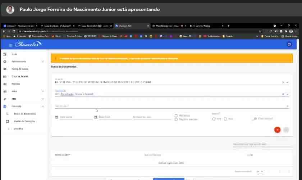The width and height of the screenshot is (302, 180).
Task: Open Início from the sidebar
Action: click(x=14, y=54)
